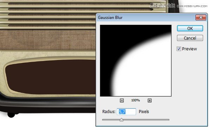Click the Preview checkbox label text
211x130 pixels.
189,49
